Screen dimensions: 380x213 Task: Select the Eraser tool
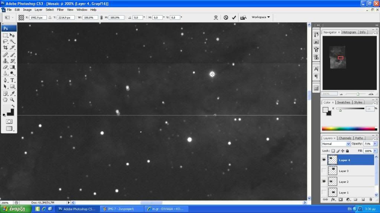point(5,67)
